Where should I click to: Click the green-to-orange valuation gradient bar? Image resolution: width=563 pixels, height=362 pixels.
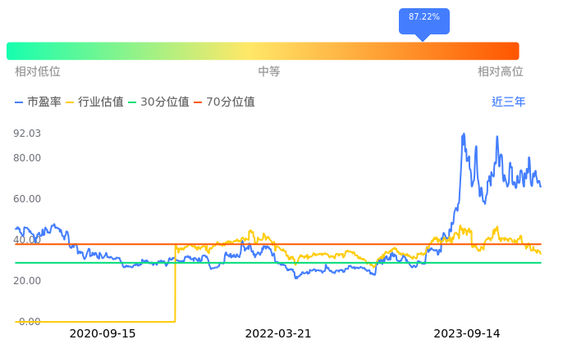(x=263, y=51)
